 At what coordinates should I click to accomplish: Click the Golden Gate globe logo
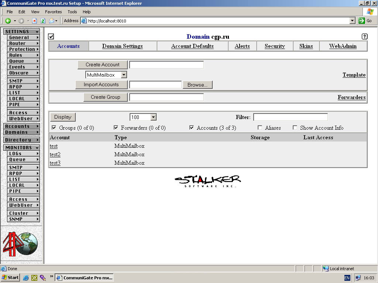tap(20, 244)
